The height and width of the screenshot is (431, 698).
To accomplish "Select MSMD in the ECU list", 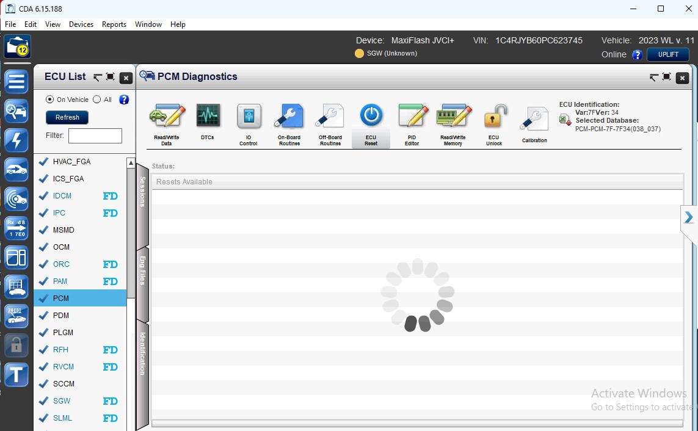I will [x=80, y=230].
